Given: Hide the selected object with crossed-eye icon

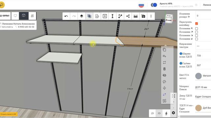Looking at the screenshot, I should pos(164,75).
